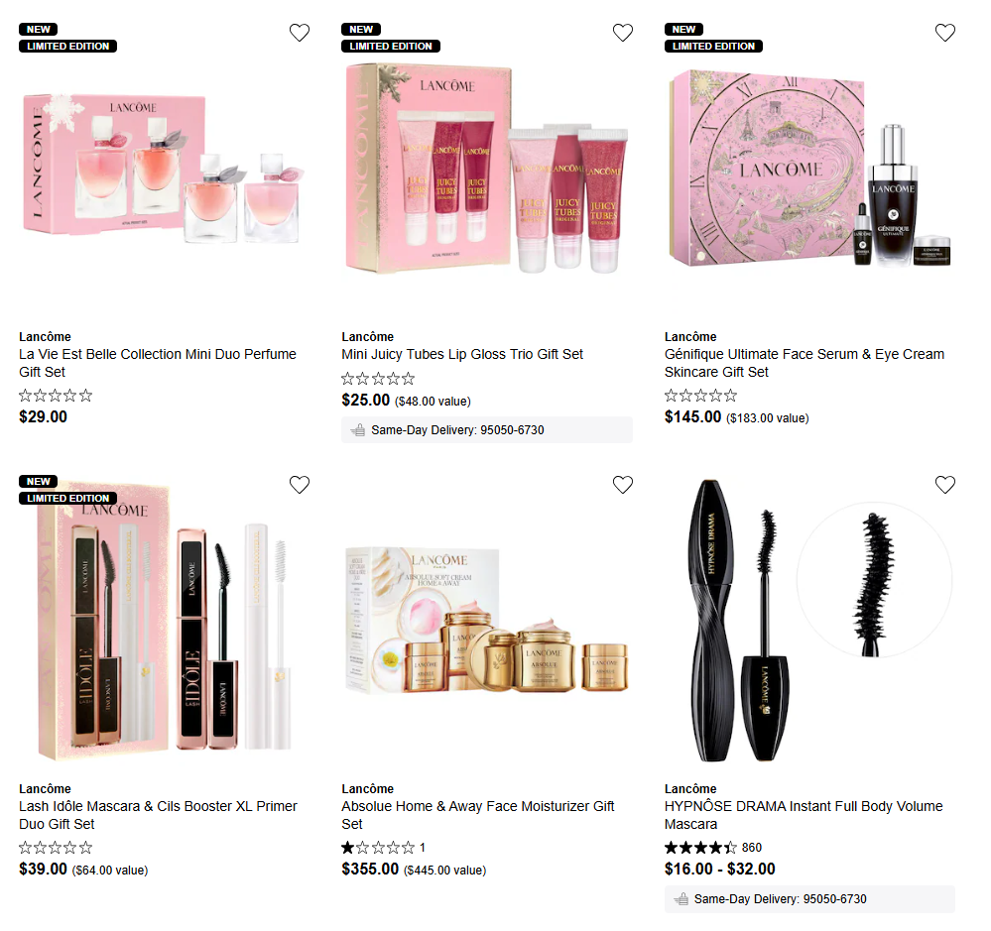The height and width of the screenshot is (931, 991).
Task: Open La Vie Est Belle Mini Duo product link
Action: pos(158,363)
